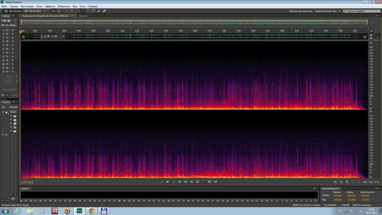Click the playhead marker at timeline start
Image resolution: width=382 pixels, height=215 pixels.
click(x=21, y=32)
